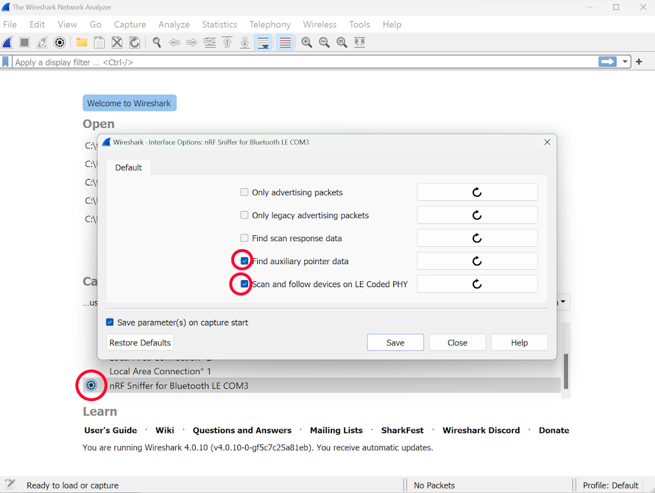This screenshot has height=493, width=655.
Task: Reset Find scan response data to default
Action: tap(477, 238)
